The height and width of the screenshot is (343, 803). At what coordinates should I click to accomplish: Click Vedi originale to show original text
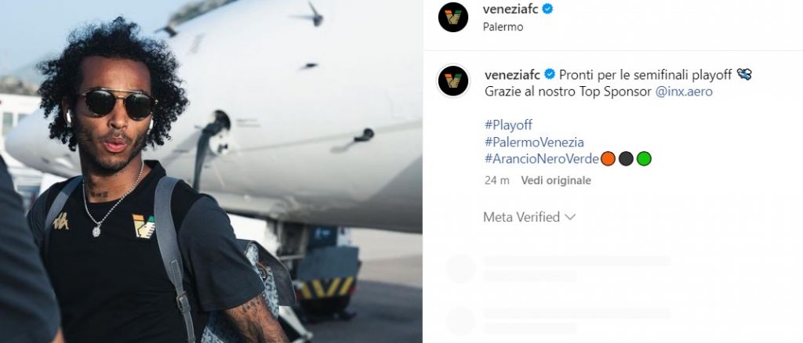coord(556,180)
